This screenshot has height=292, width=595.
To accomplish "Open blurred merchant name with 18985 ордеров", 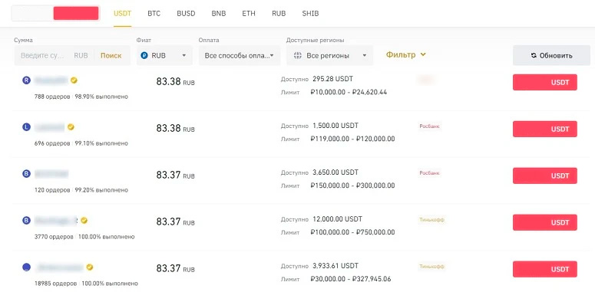I will [x=59, y=267].
